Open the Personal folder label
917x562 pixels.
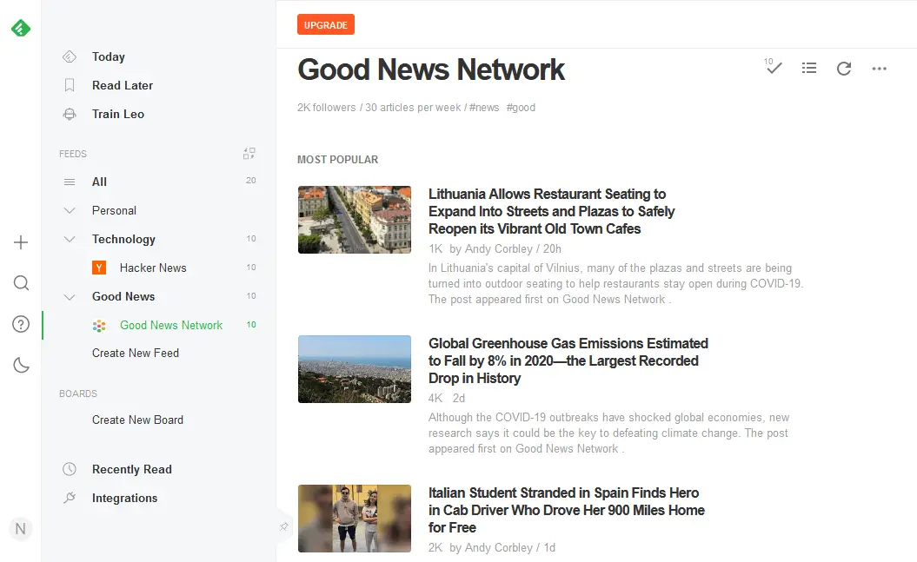[x=114, y=210]
